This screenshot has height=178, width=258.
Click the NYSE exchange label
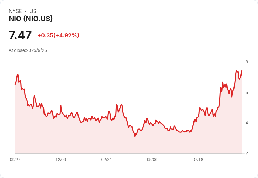tap(15, 11)
